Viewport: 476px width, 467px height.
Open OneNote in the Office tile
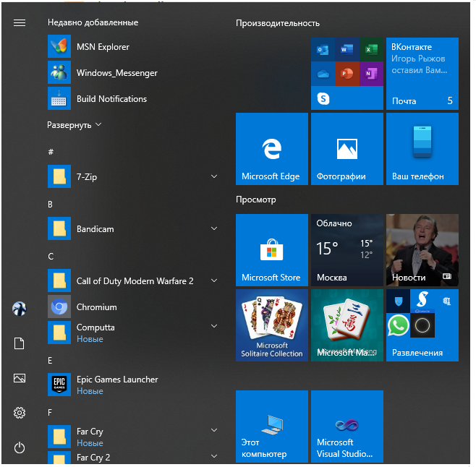371,74
